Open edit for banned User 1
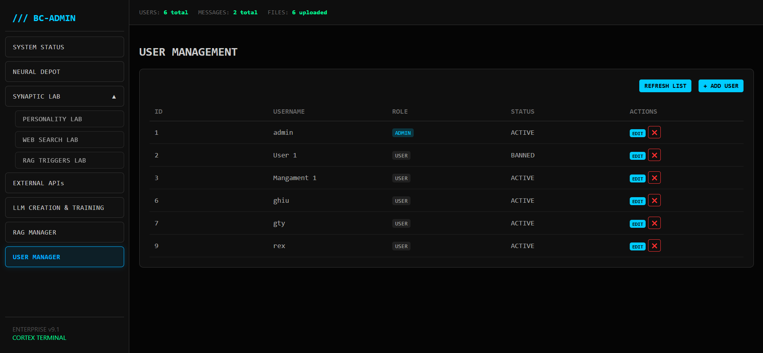The image size is (763, 353). pyautogui.click(x=637, y=156)
